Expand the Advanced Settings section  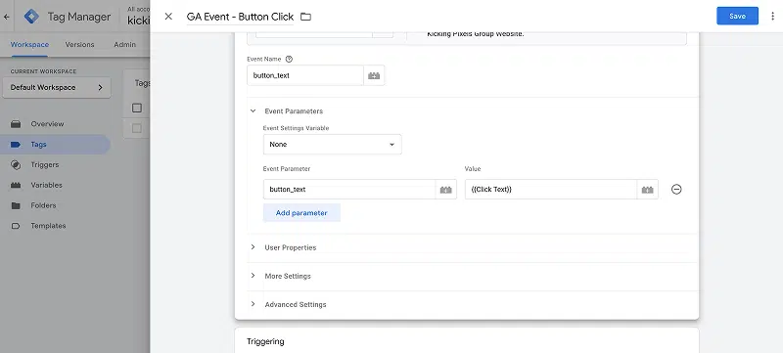pos(253,304)
